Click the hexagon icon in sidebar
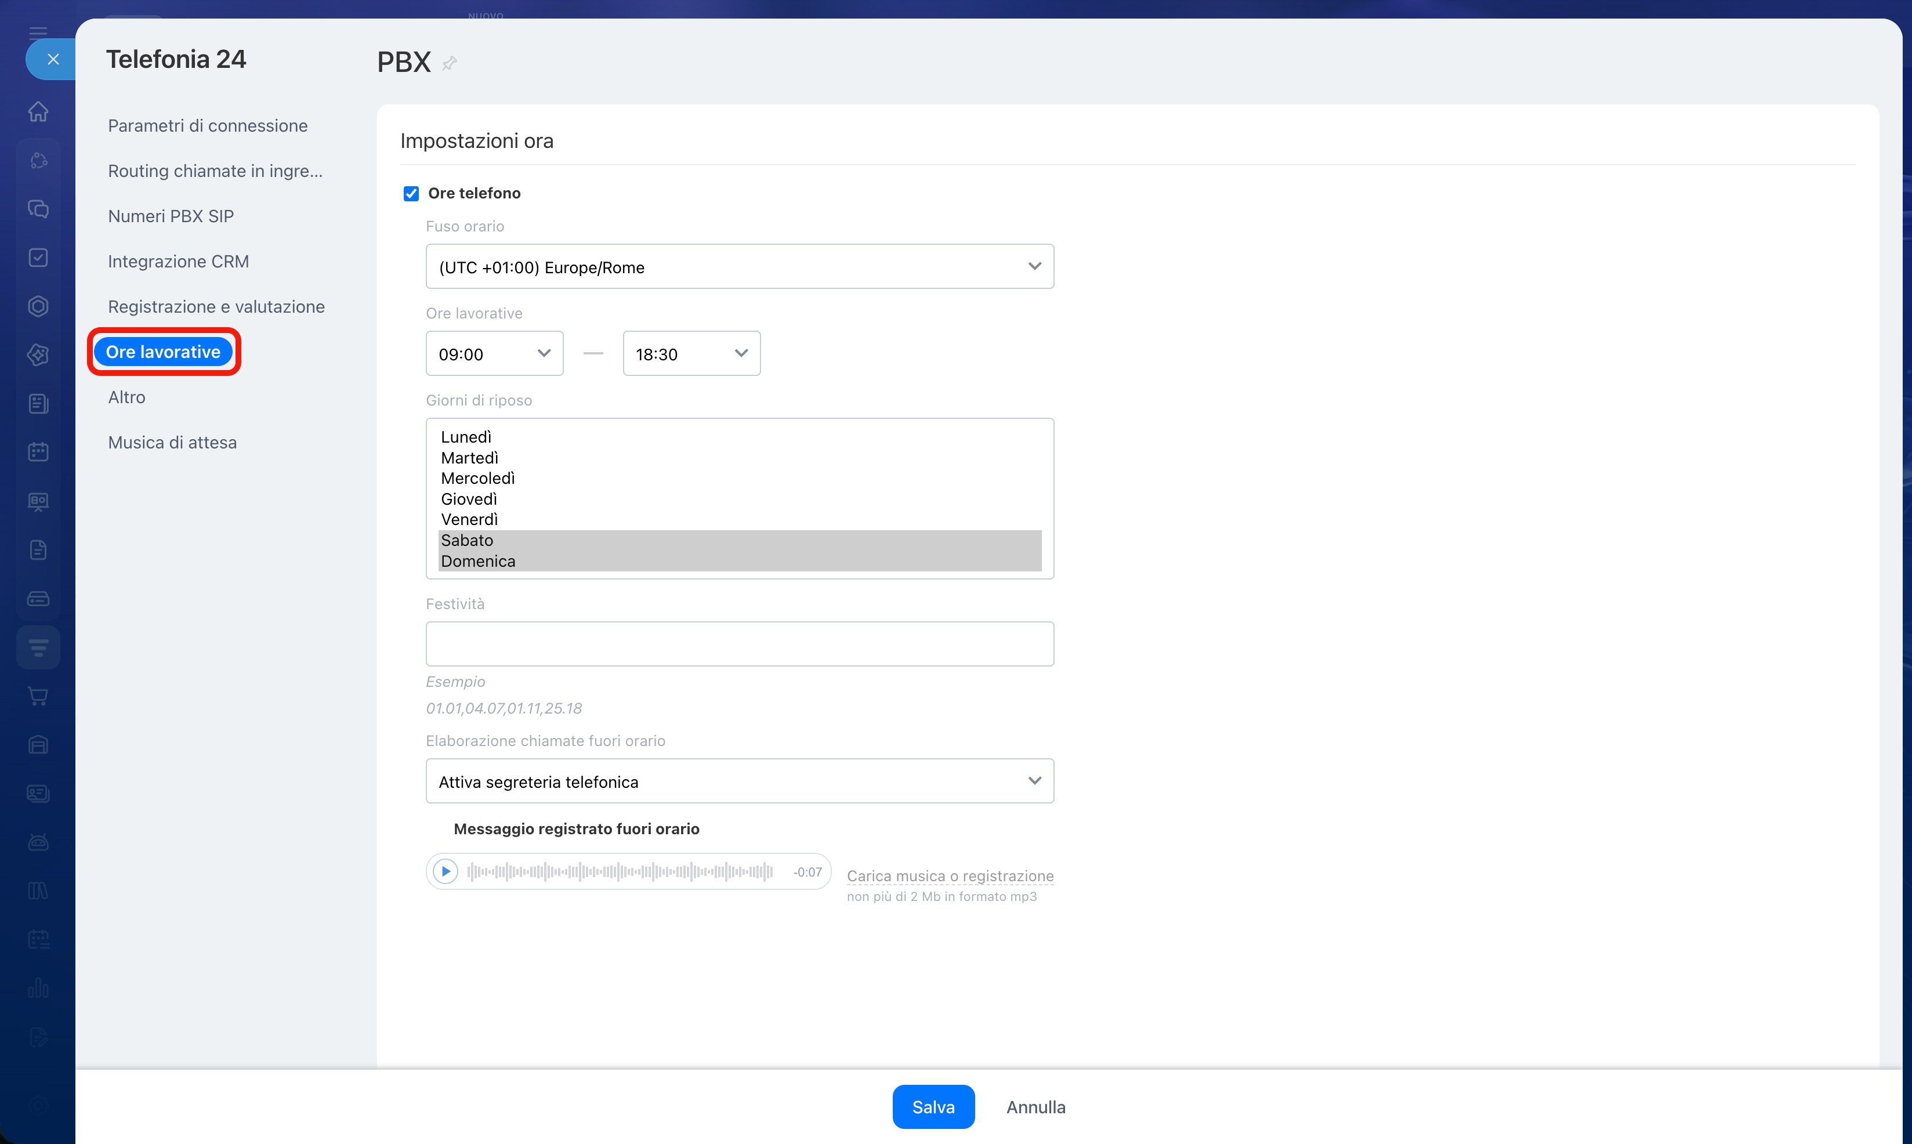The height and width of the screenshot is (1144, 1912). (38, 306)
